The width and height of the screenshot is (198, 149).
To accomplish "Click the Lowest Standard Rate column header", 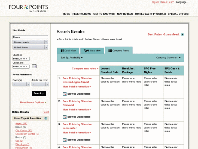I will tap(110, 70).
